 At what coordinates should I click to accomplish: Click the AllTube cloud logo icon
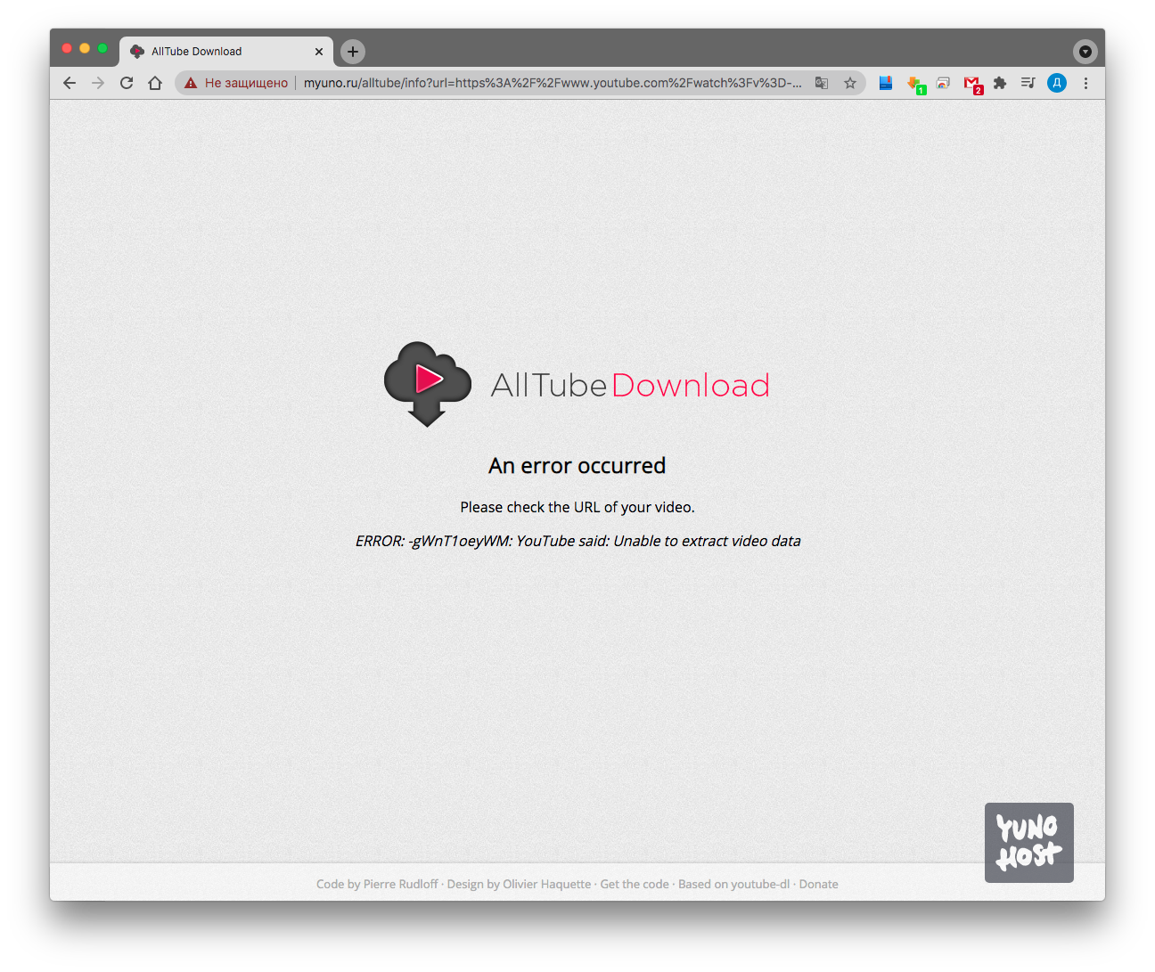(428, 384)
